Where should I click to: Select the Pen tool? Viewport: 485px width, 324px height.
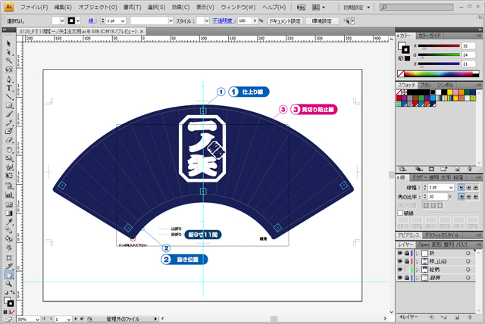tap(8, 77)
